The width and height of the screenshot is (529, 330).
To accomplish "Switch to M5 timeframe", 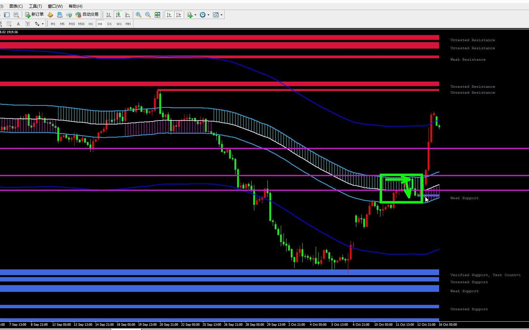I will coord(62,24).
